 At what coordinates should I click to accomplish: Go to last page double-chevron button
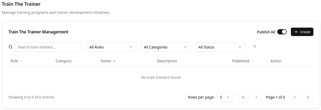click(308, 97)
